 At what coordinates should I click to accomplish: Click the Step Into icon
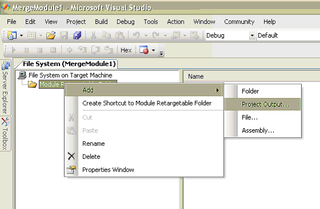coord(83,50)
